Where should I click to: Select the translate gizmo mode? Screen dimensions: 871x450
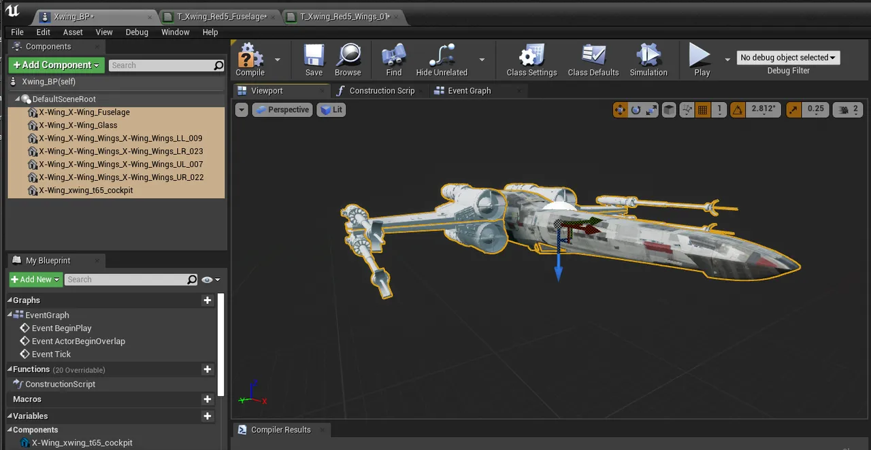click(621, 109)
